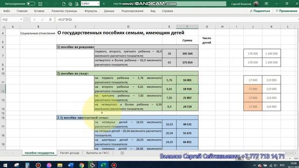Open the Рецензирование ribbon tab

coord(132,11)
